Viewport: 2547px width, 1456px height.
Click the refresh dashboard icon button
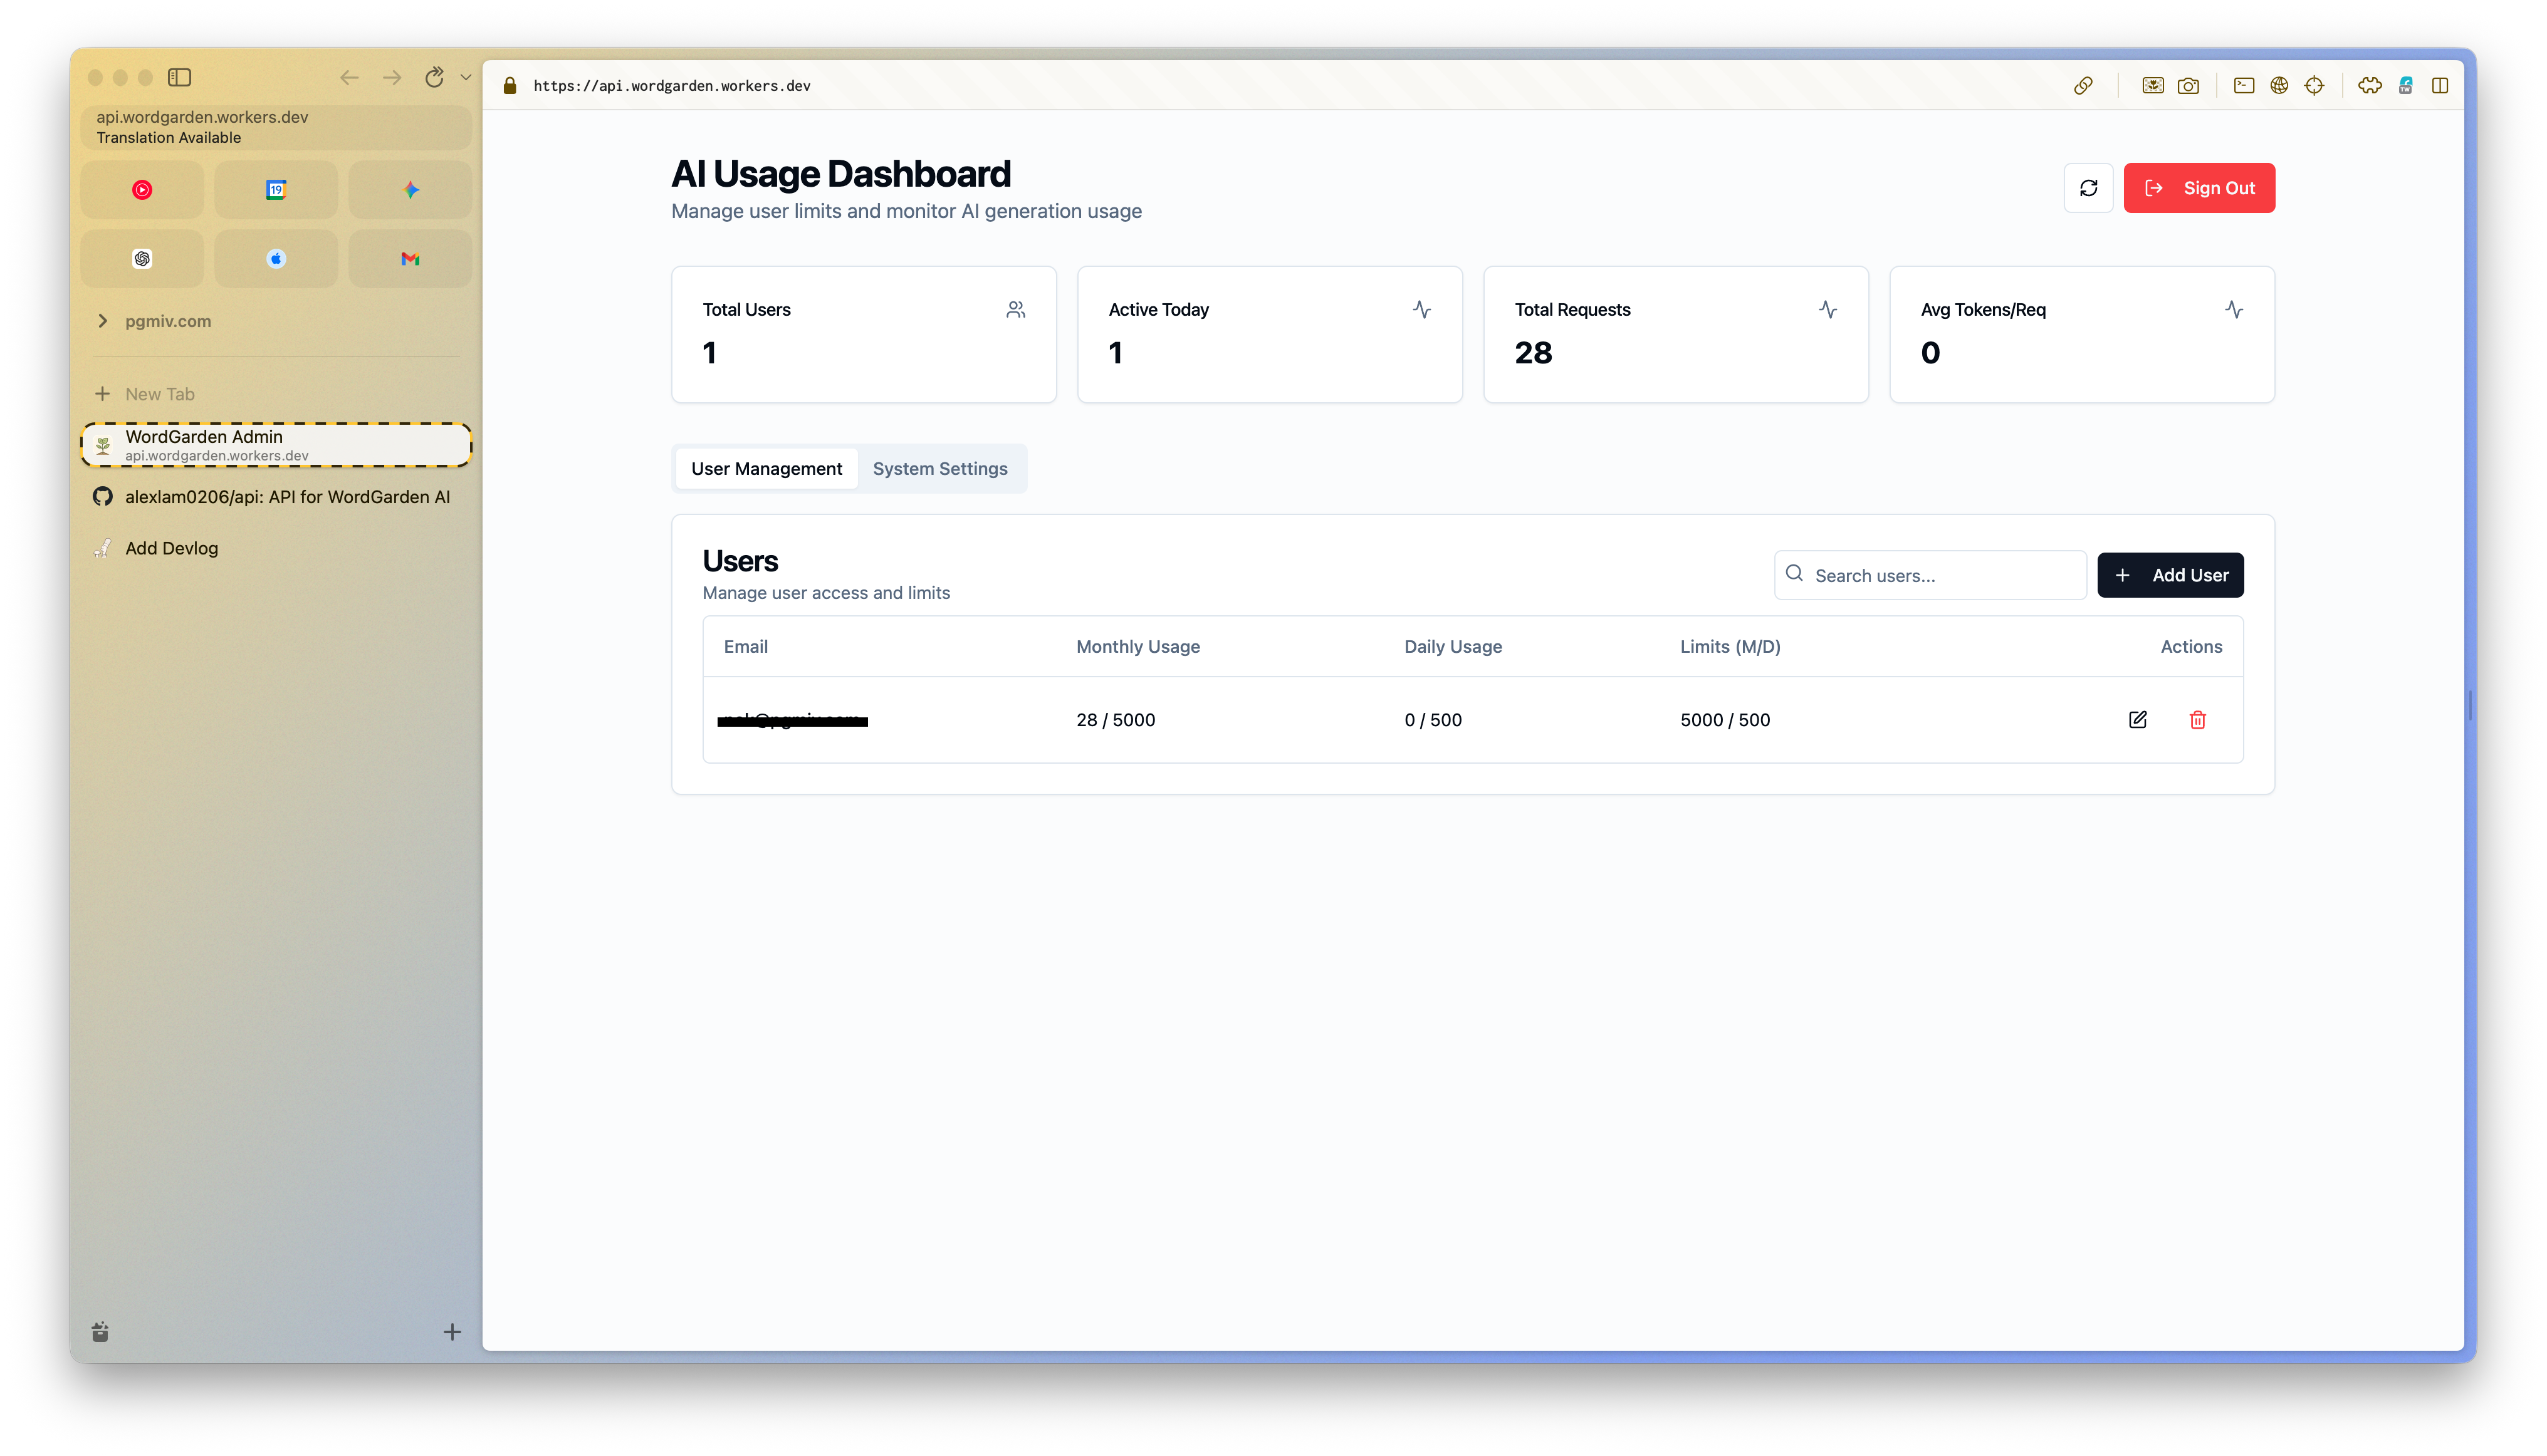click(2088, 188)
